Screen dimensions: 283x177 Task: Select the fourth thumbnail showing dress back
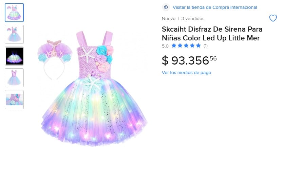click(x=14, y=78)
